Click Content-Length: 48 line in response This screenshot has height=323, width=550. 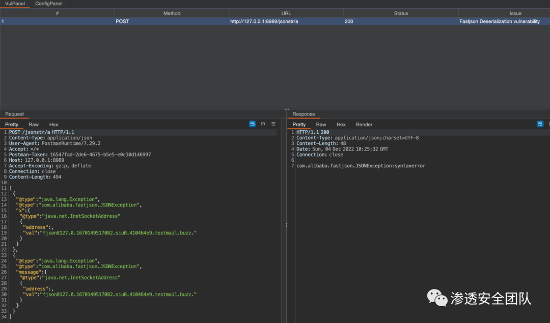pyautogui.click(x=321, y=143)
